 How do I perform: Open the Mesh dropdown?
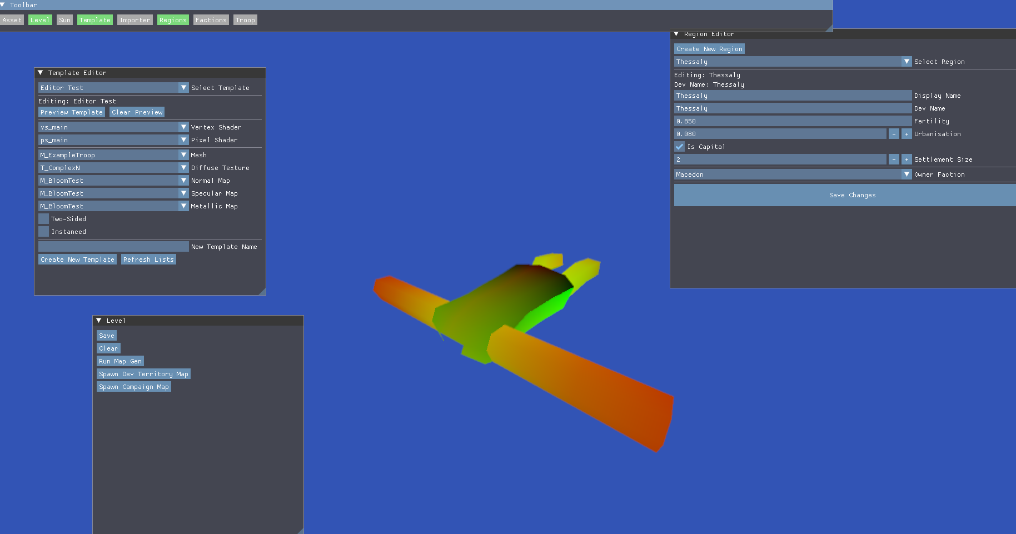tap(113, 155)
